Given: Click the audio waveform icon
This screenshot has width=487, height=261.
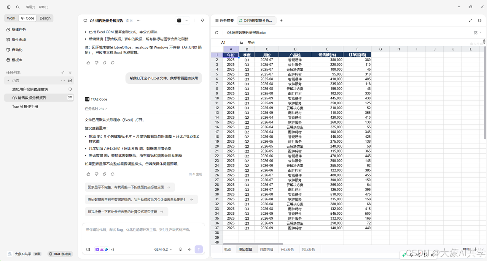Looking at the screenshot, I should pos(189,250).
